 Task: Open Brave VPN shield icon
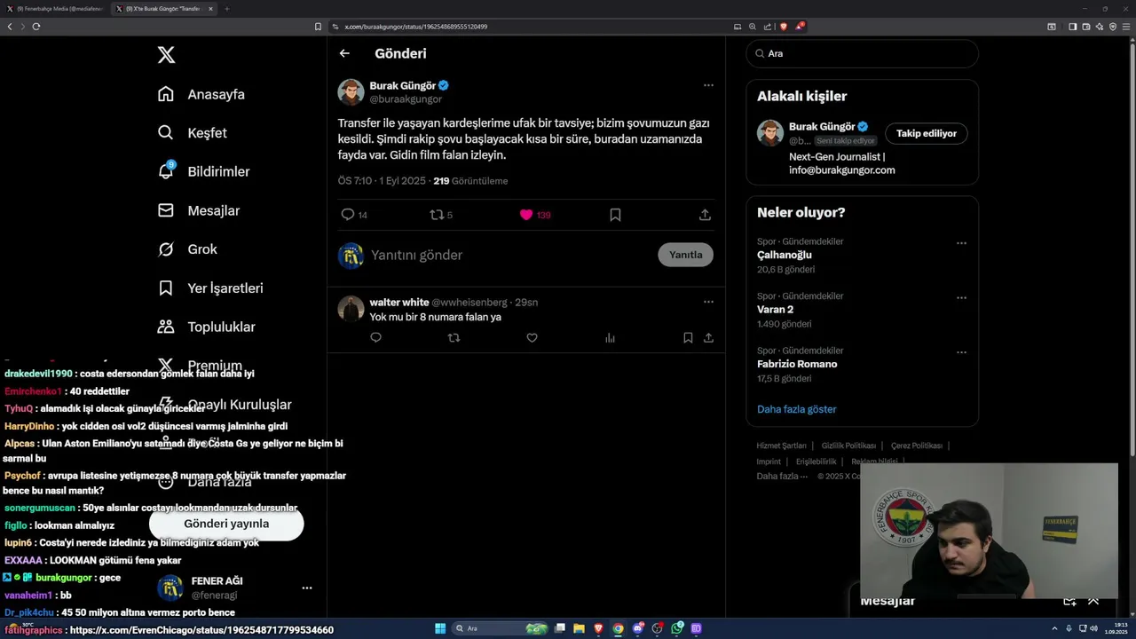coord(1113,27)
